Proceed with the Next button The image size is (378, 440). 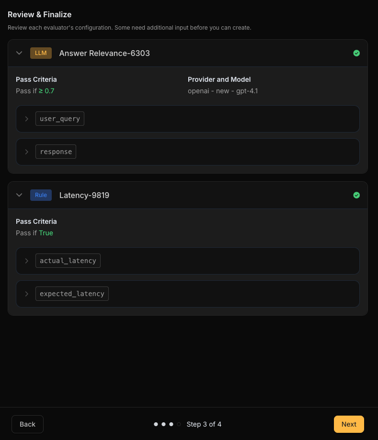pos(349,424)
